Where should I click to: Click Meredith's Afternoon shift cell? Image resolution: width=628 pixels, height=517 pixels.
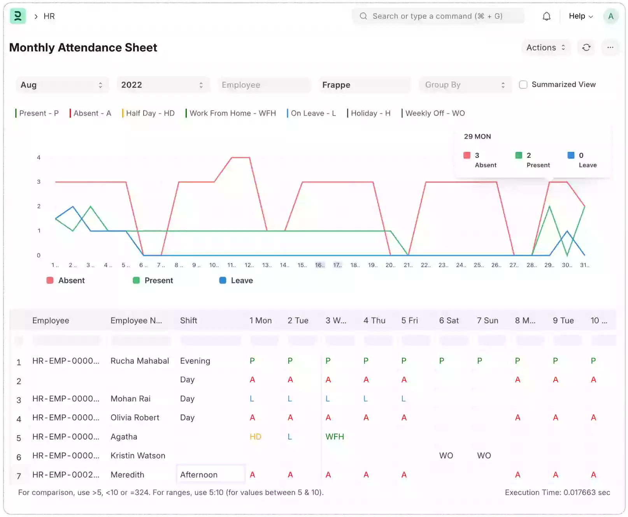[x=210, y=474]
